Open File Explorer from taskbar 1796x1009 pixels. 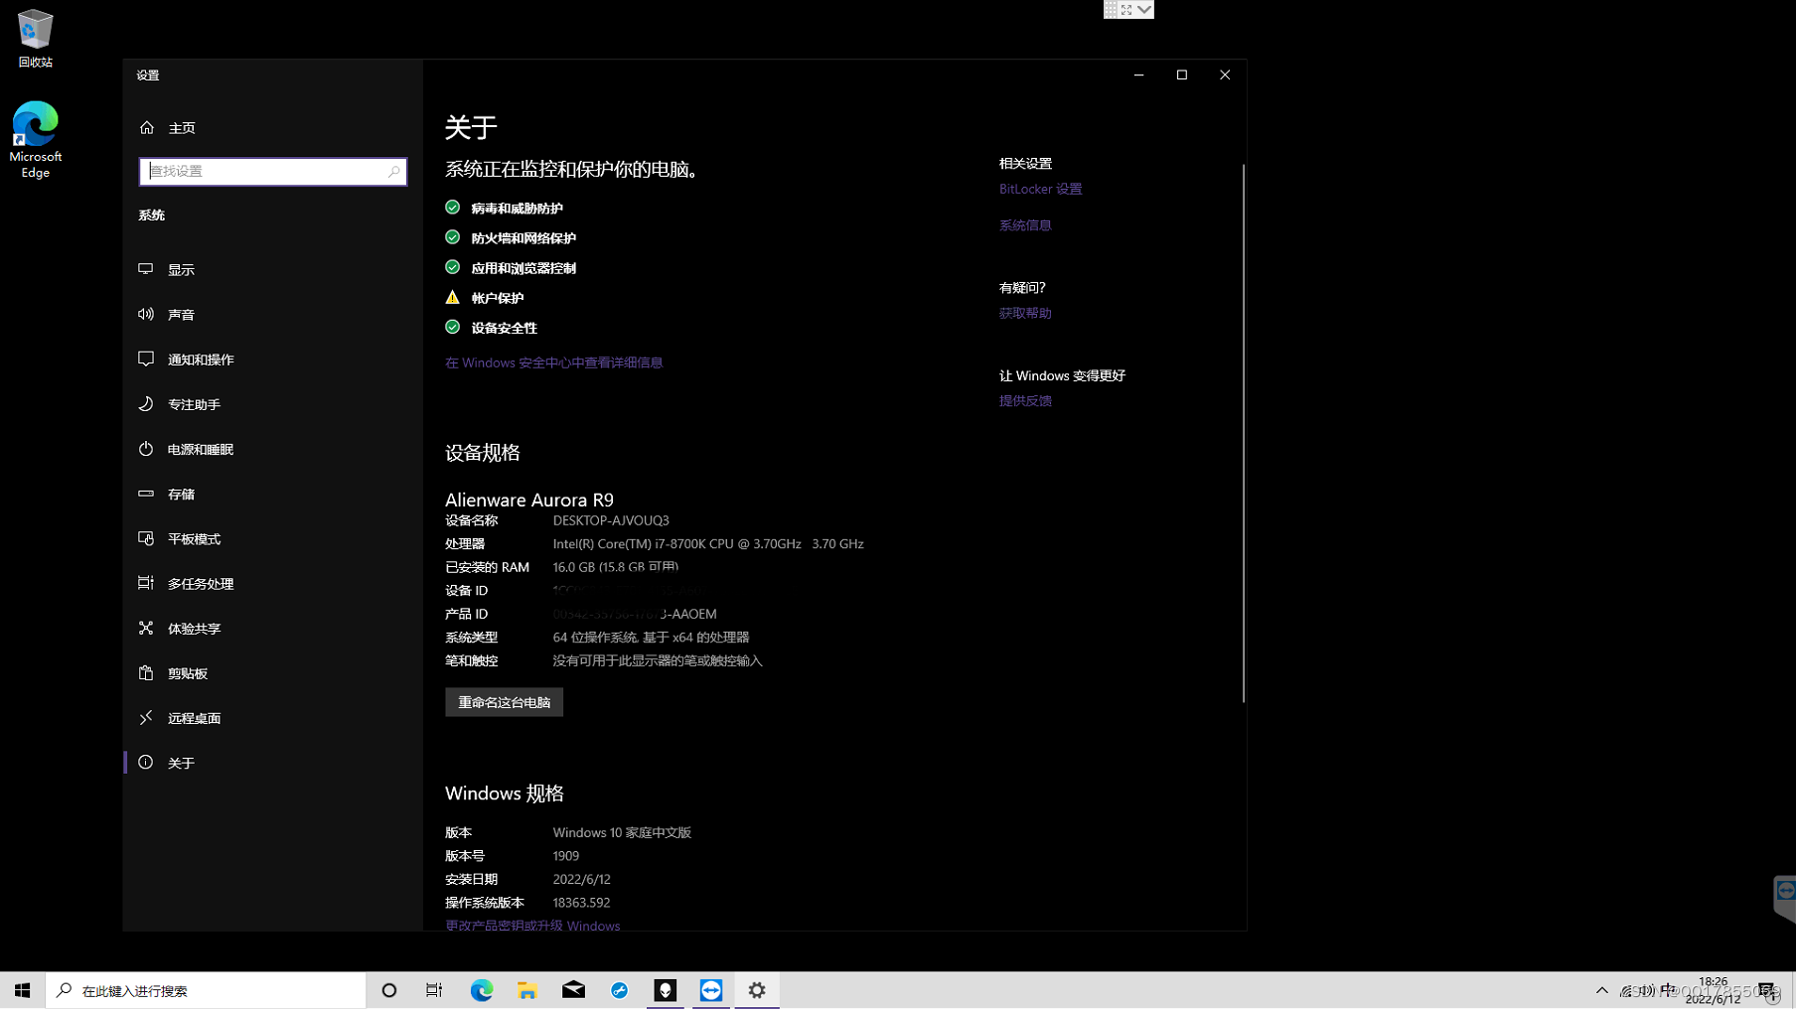[x=527, y=990]
